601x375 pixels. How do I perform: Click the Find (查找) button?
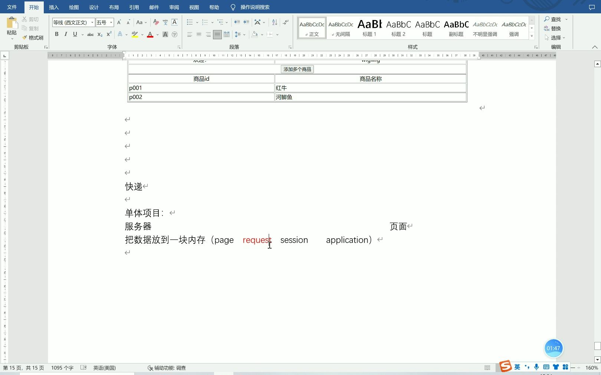[x=552, y=19]
